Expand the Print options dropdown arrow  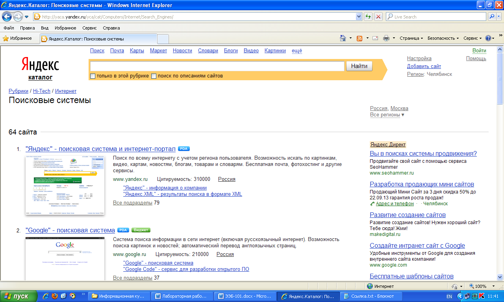[x=394, y=38]
